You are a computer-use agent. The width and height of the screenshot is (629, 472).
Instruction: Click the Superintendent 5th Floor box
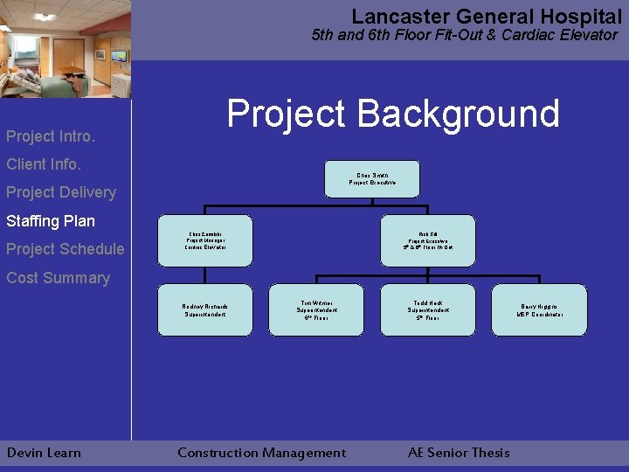click(428, 309)
